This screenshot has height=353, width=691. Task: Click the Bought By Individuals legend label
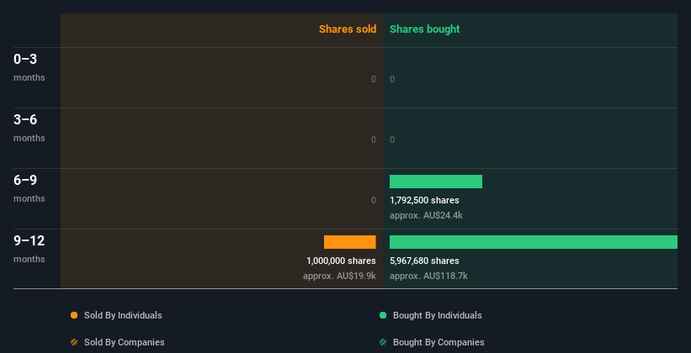point(437,315)
